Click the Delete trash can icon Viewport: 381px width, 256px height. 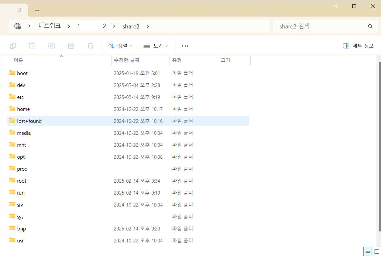[x=90, y=46]
